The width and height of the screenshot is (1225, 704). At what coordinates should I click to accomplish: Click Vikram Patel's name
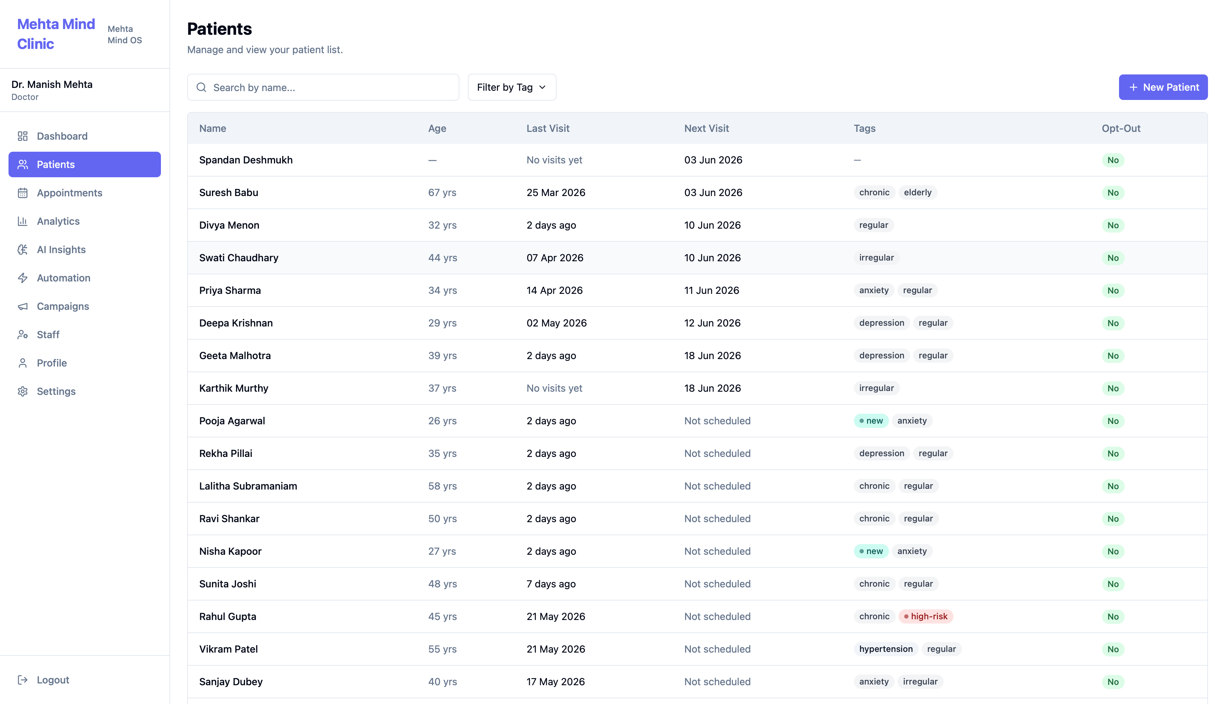228,649
